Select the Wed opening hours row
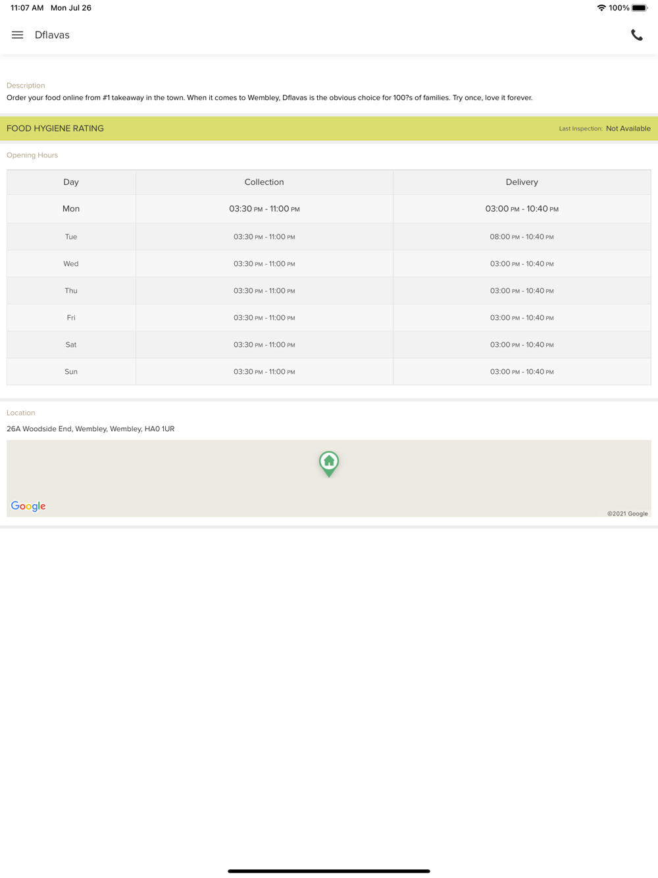 (329, 264)
